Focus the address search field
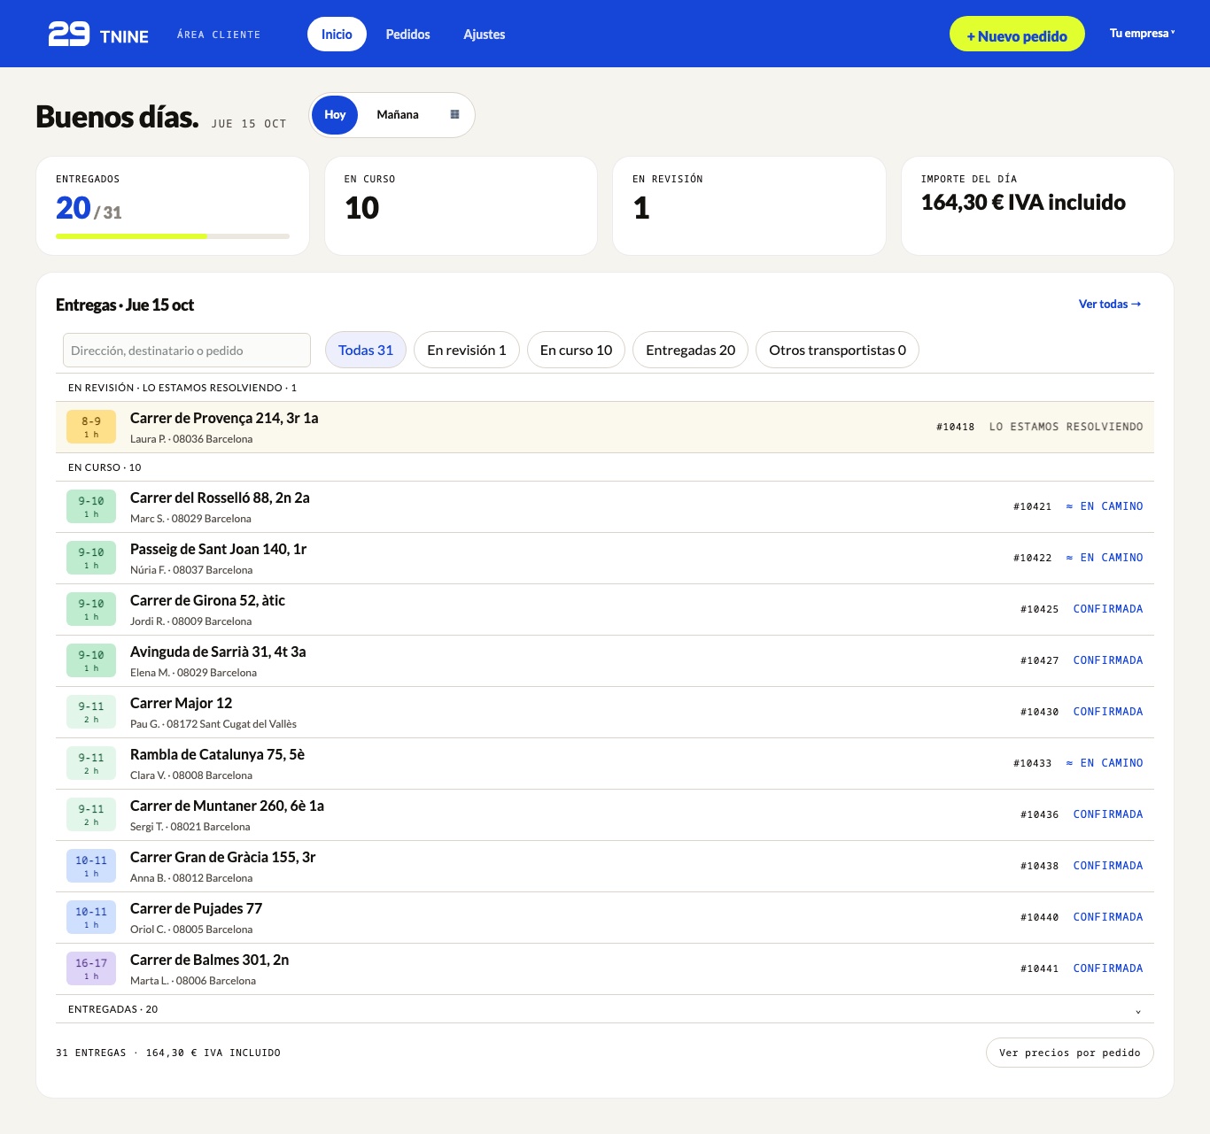The image size is (1210, 1134). click(x=187, y=350)
